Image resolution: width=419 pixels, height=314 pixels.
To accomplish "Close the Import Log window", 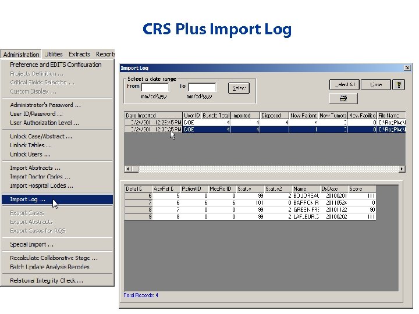I will coord(407,68).
